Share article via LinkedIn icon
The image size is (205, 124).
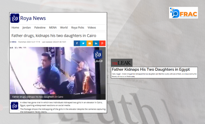[96, 43]
